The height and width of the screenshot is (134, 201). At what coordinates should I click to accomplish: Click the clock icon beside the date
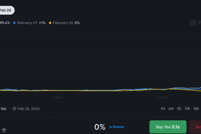[x=14, y=109]
